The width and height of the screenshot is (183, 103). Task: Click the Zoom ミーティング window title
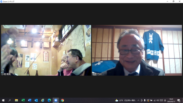click(x=9, y=1)
